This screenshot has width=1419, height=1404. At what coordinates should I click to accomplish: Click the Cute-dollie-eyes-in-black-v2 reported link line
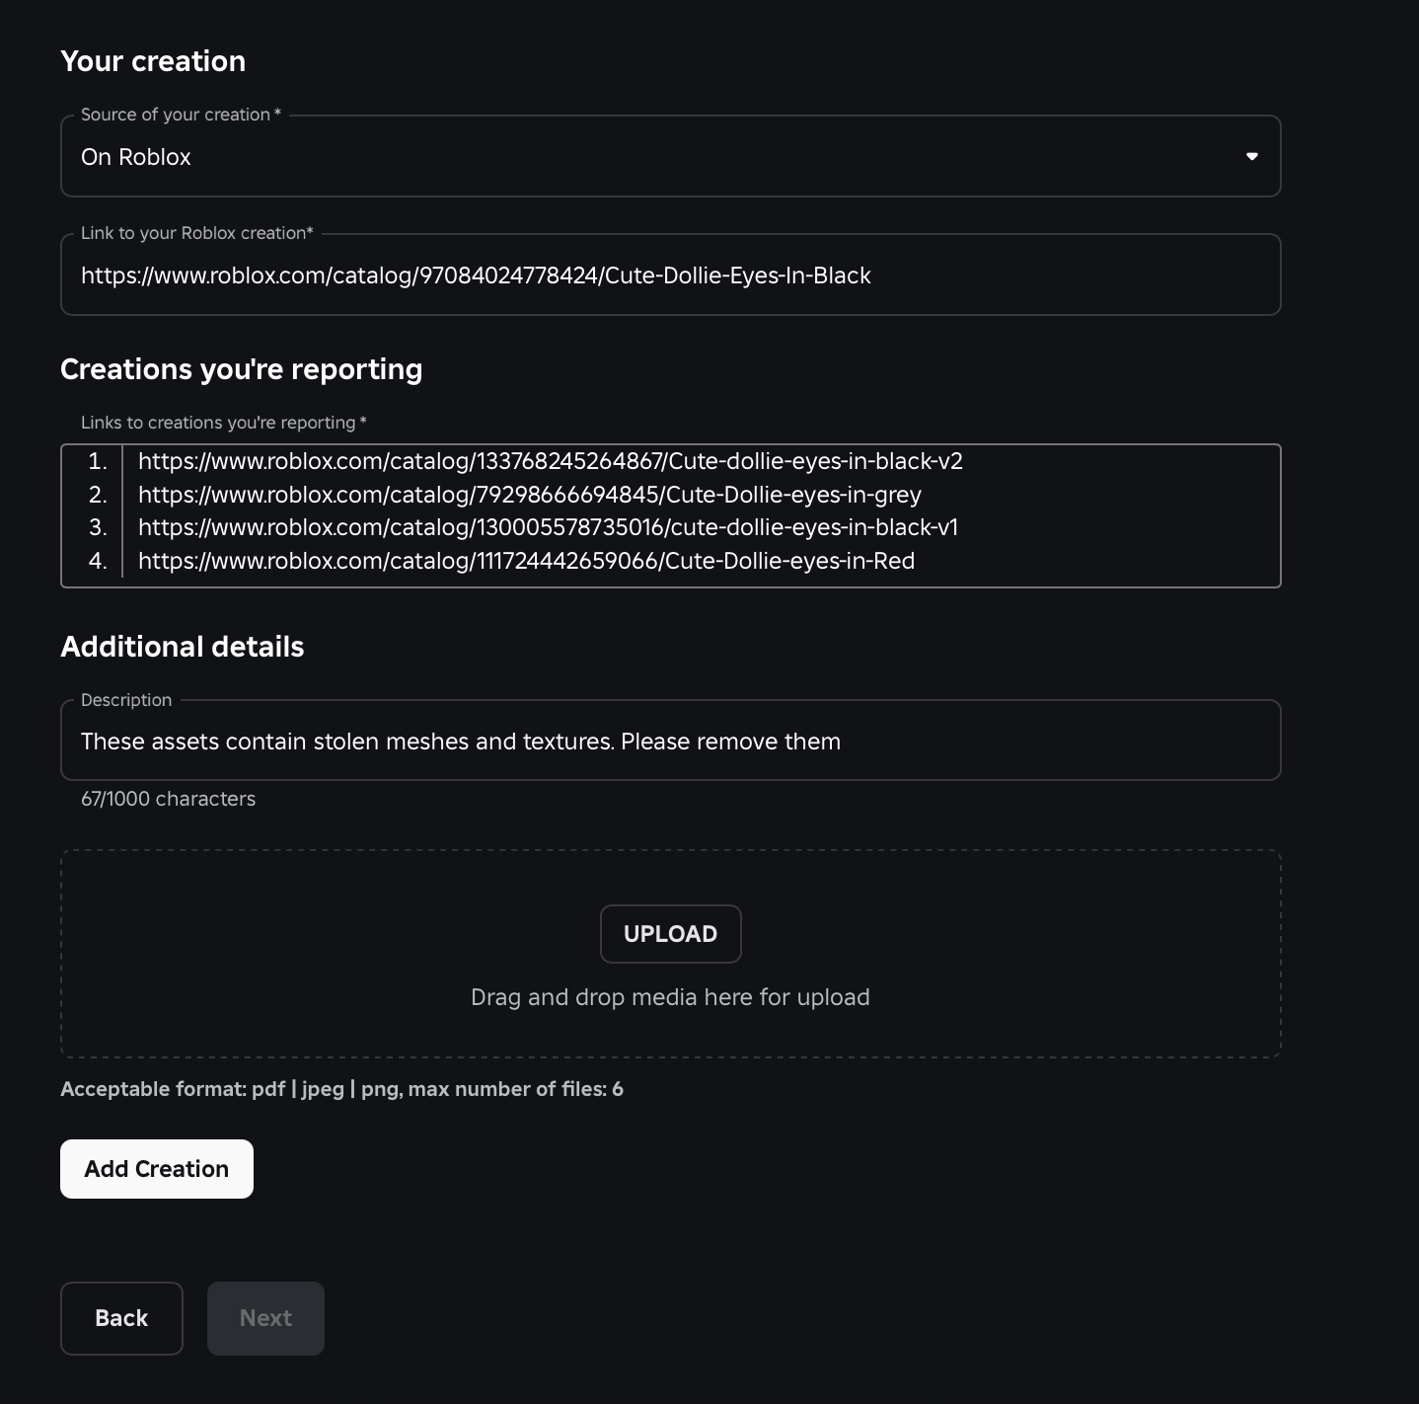[x=550, y=461]
